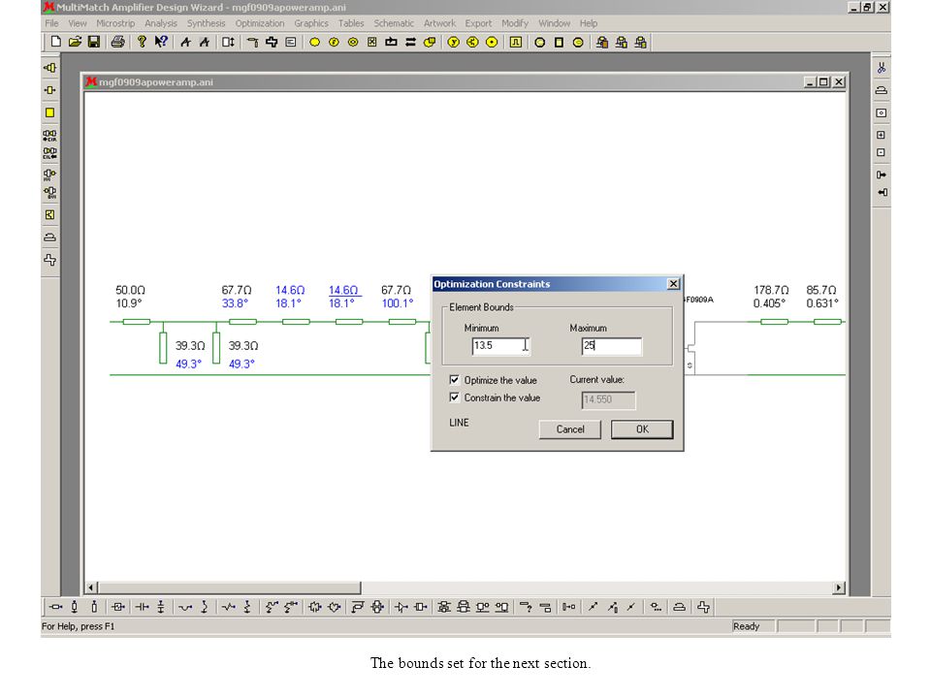Insert a series resistor from bottom toolbar
The width and height of the screenshot is (931, 698).
coord(229,607)
